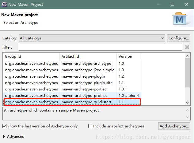Select maven-archetype-plugin version 1.2 row

pos(72,76)
